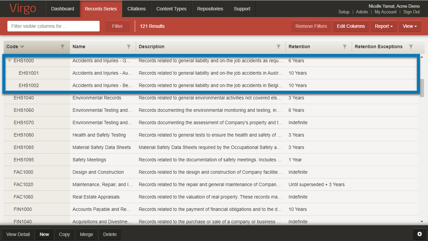Image resolution: width=428 pixels, height=241 pixels.
Task: Focus the filter visible columns text field
Action: [x=53, y=26]
